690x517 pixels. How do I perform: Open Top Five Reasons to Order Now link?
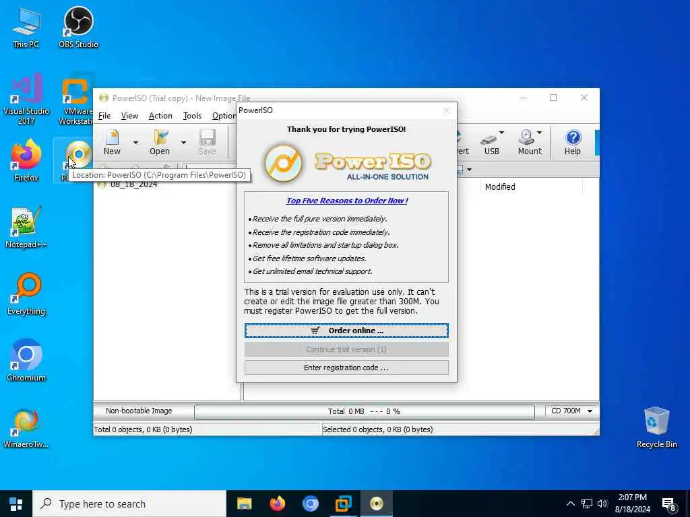coord(347,201)
